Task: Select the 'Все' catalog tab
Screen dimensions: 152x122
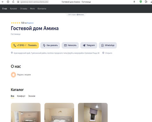Action: click(12, 96)
